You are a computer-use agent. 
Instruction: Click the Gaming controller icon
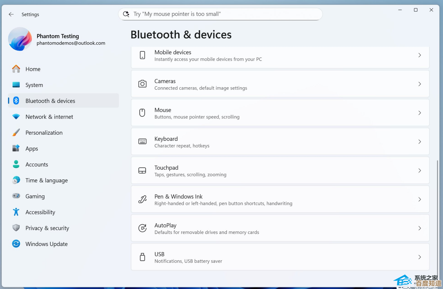(16, 196)
